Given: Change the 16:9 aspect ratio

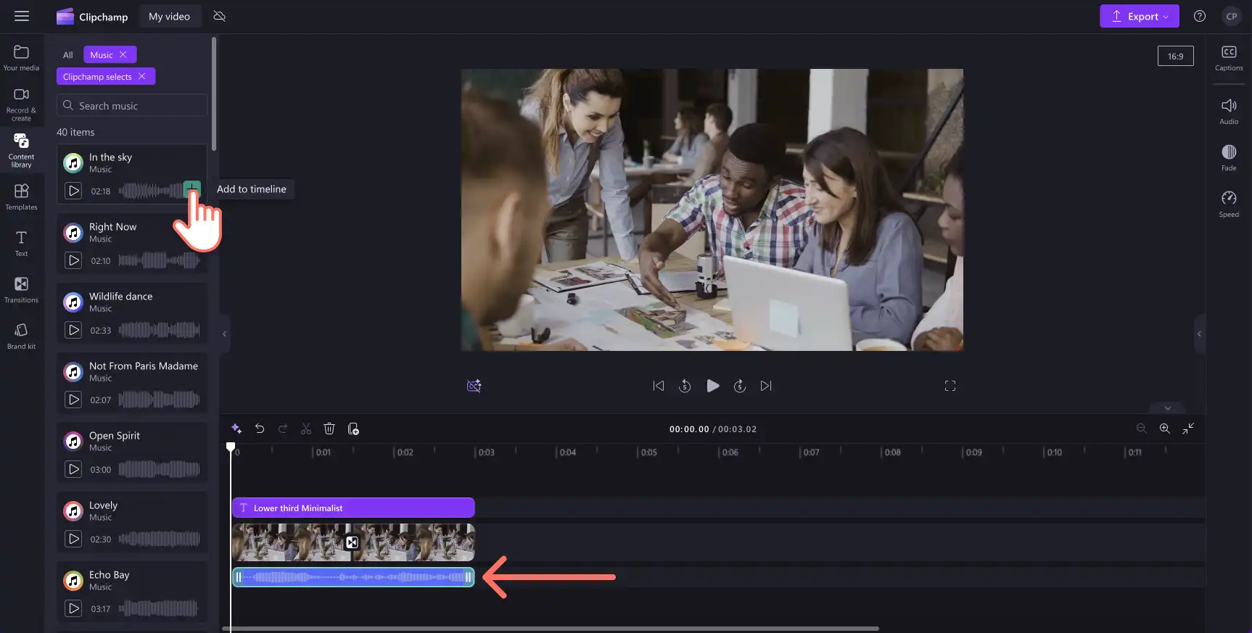Looking at the screenshot, I should [1175, 56].
